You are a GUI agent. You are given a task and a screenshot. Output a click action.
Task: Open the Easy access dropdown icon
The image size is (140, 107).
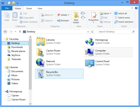point(83,18)
